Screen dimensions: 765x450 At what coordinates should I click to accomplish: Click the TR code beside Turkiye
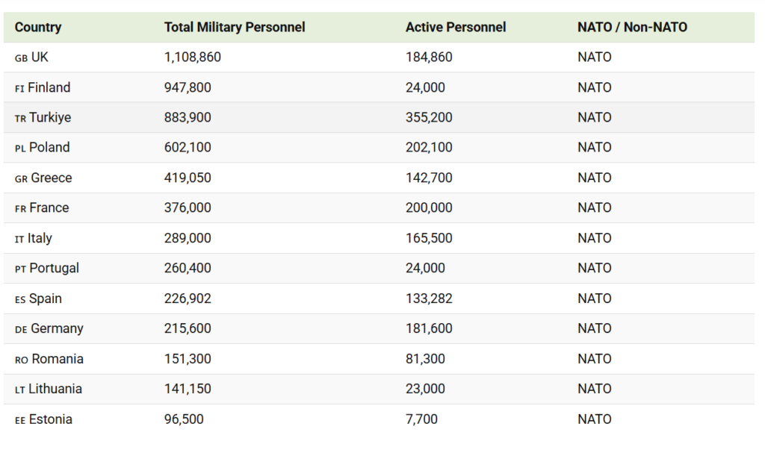point(20,118)
